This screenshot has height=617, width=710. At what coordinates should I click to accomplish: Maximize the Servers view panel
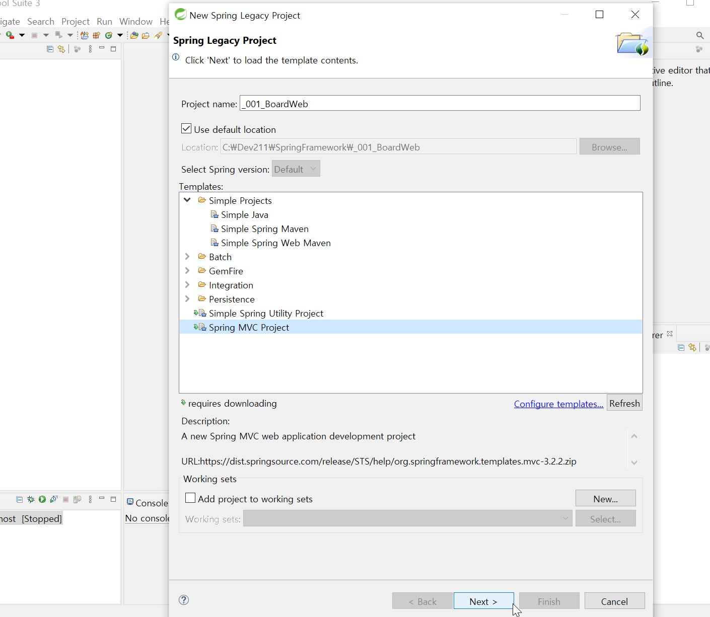113,499
